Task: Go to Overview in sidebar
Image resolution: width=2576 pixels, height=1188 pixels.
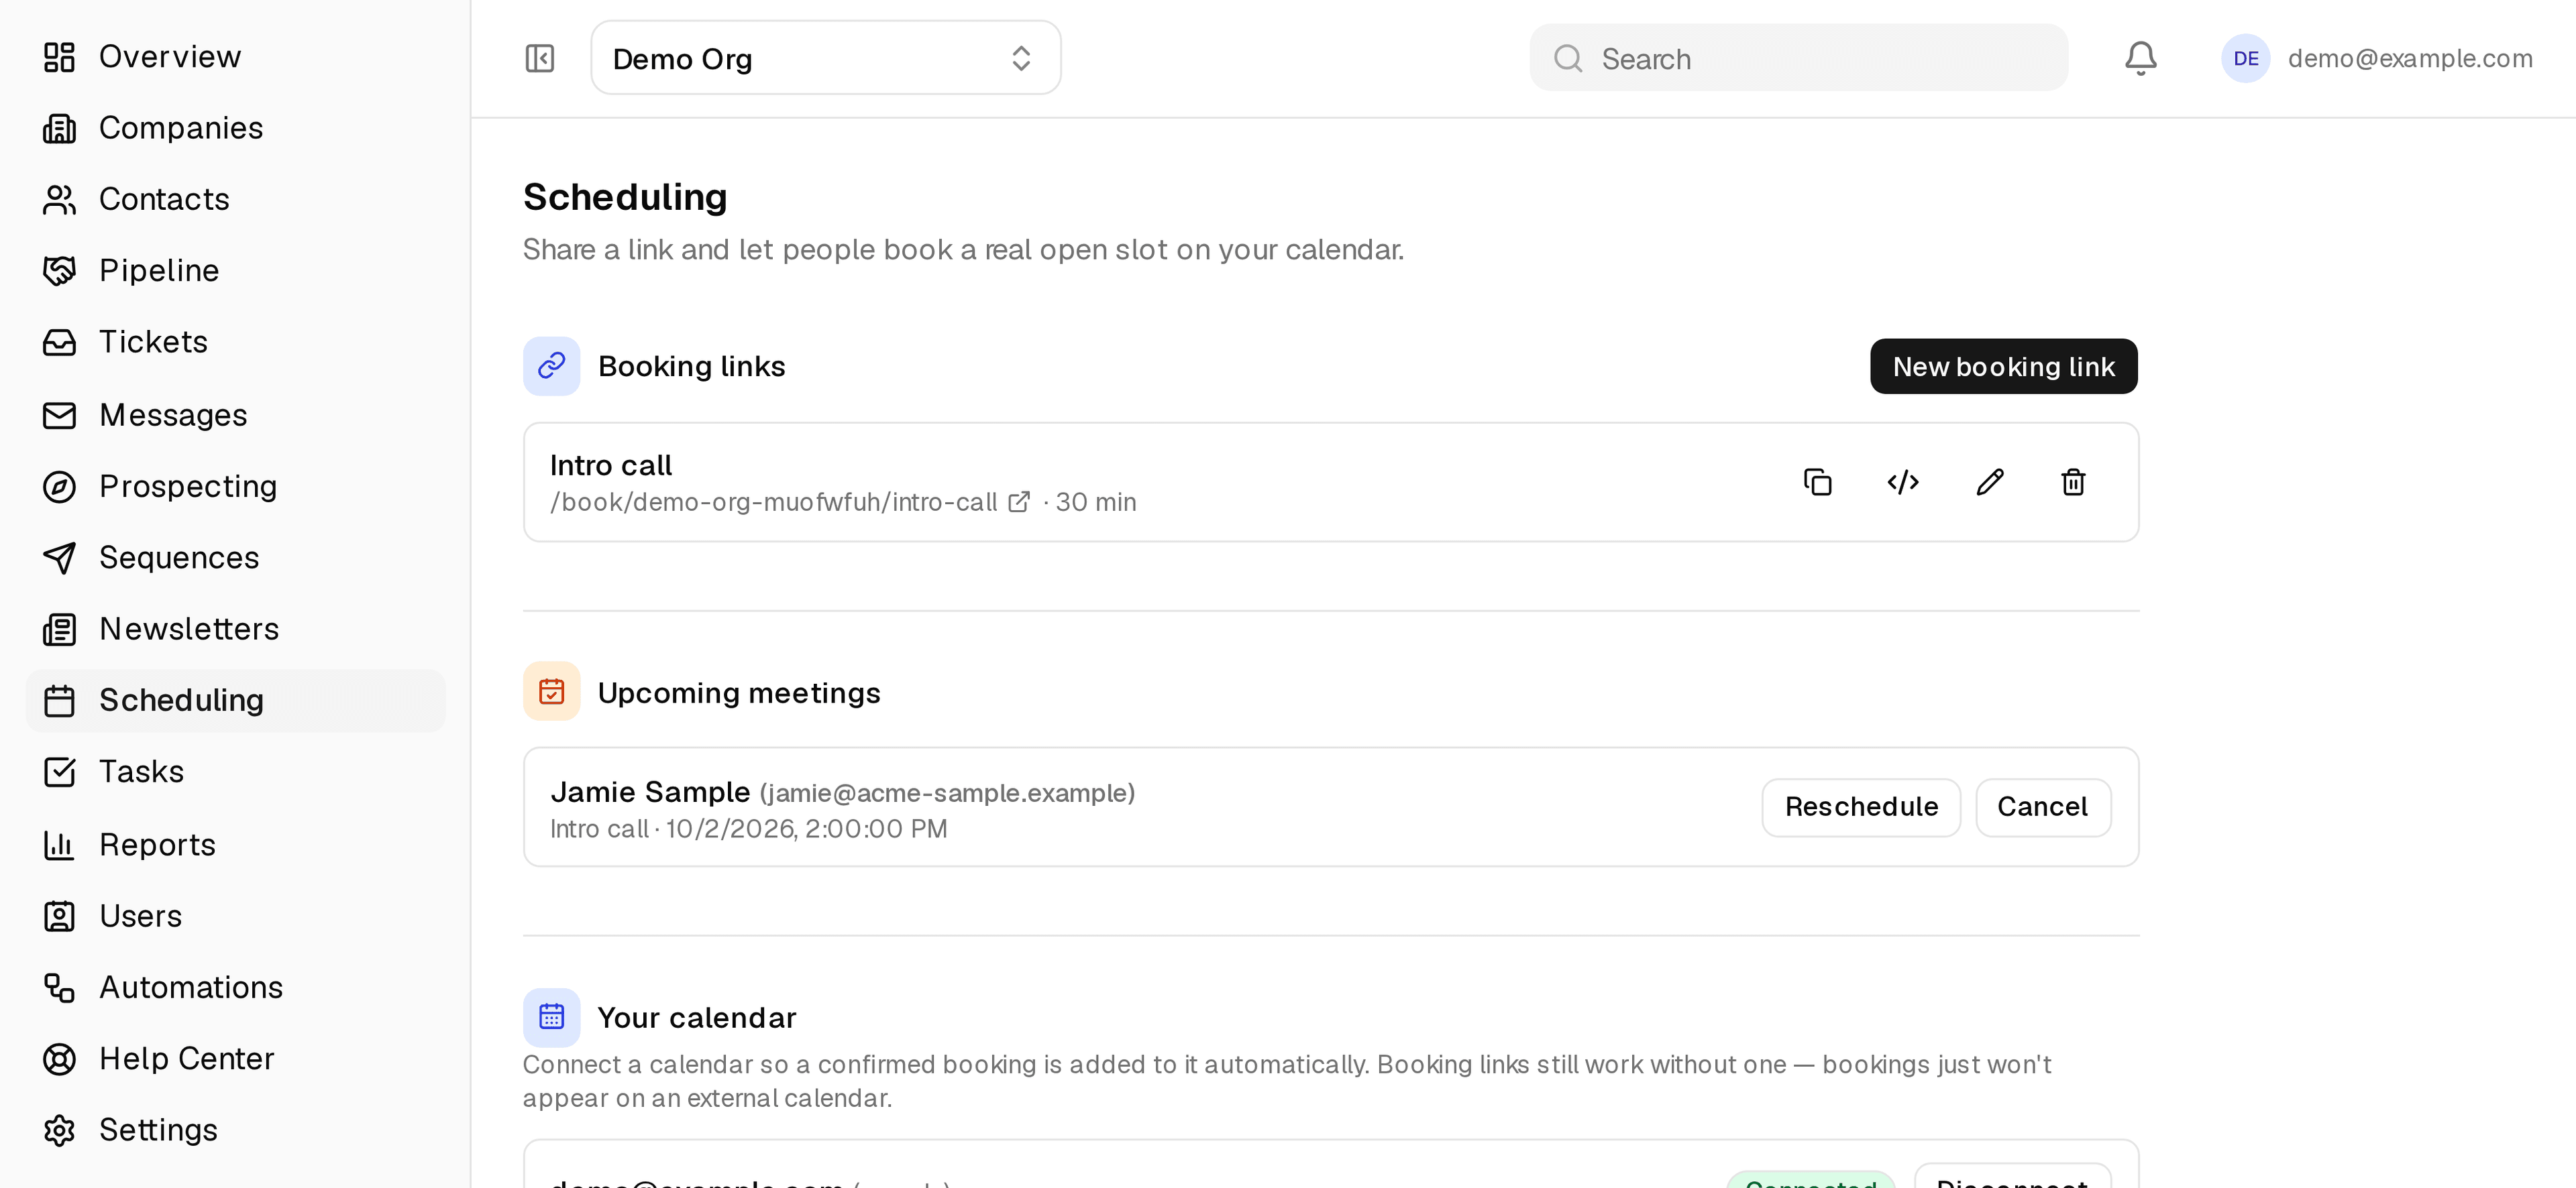Action: click(236, 57)
